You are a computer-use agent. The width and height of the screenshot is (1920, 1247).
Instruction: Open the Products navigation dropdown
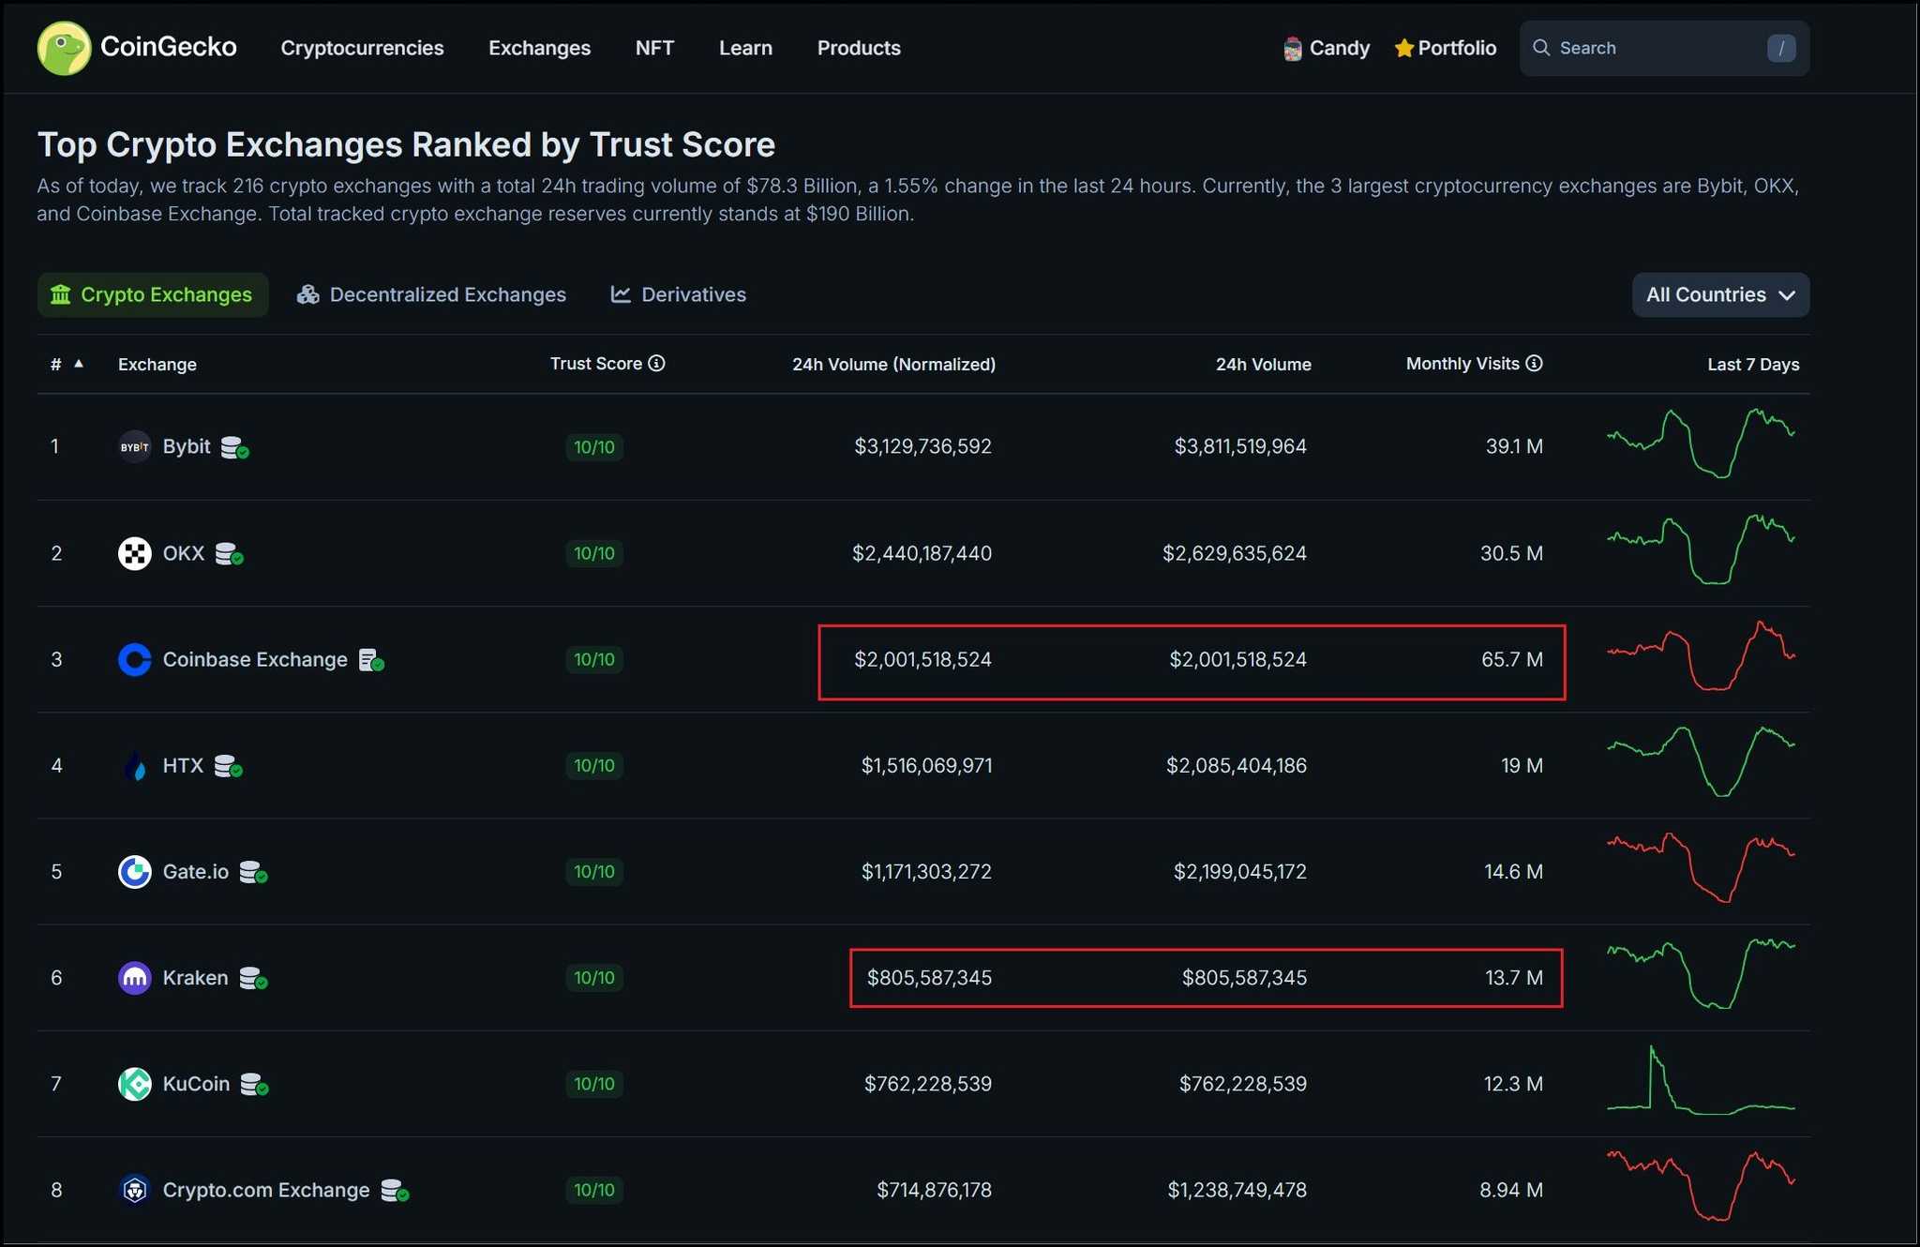click(x=859, y=48)
